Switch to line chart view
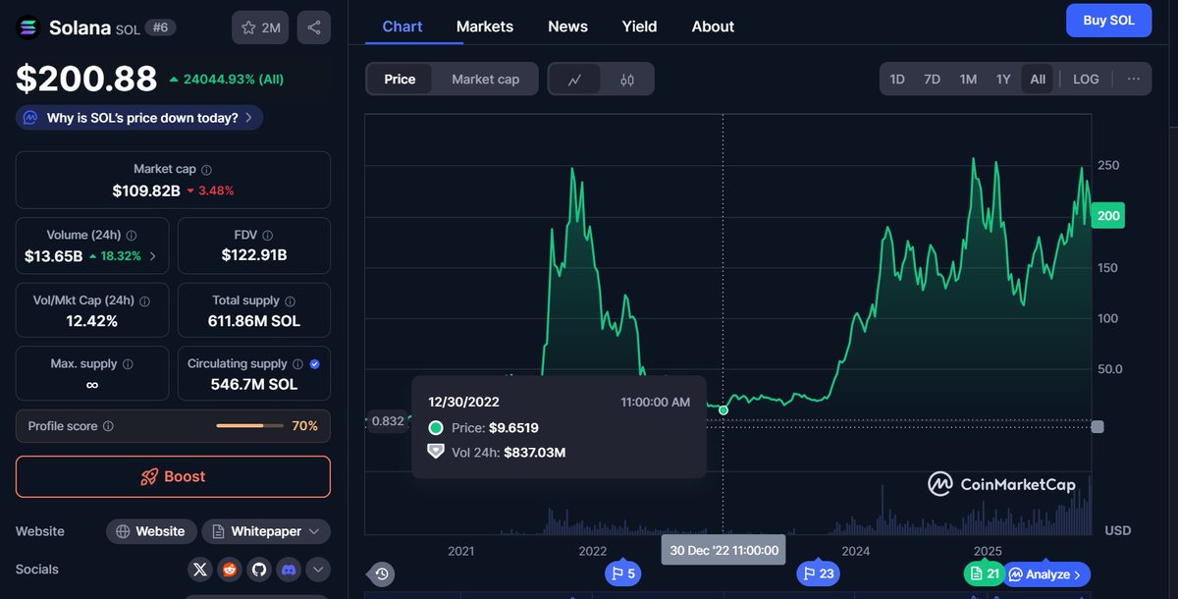Screen dimensions: 1178x599 point(575,80)
